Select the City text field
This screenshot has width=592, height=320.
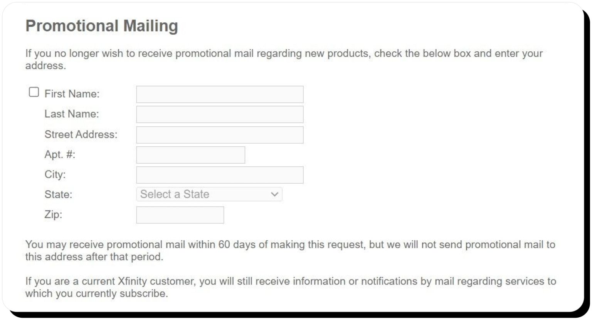(x=219, y=174)
